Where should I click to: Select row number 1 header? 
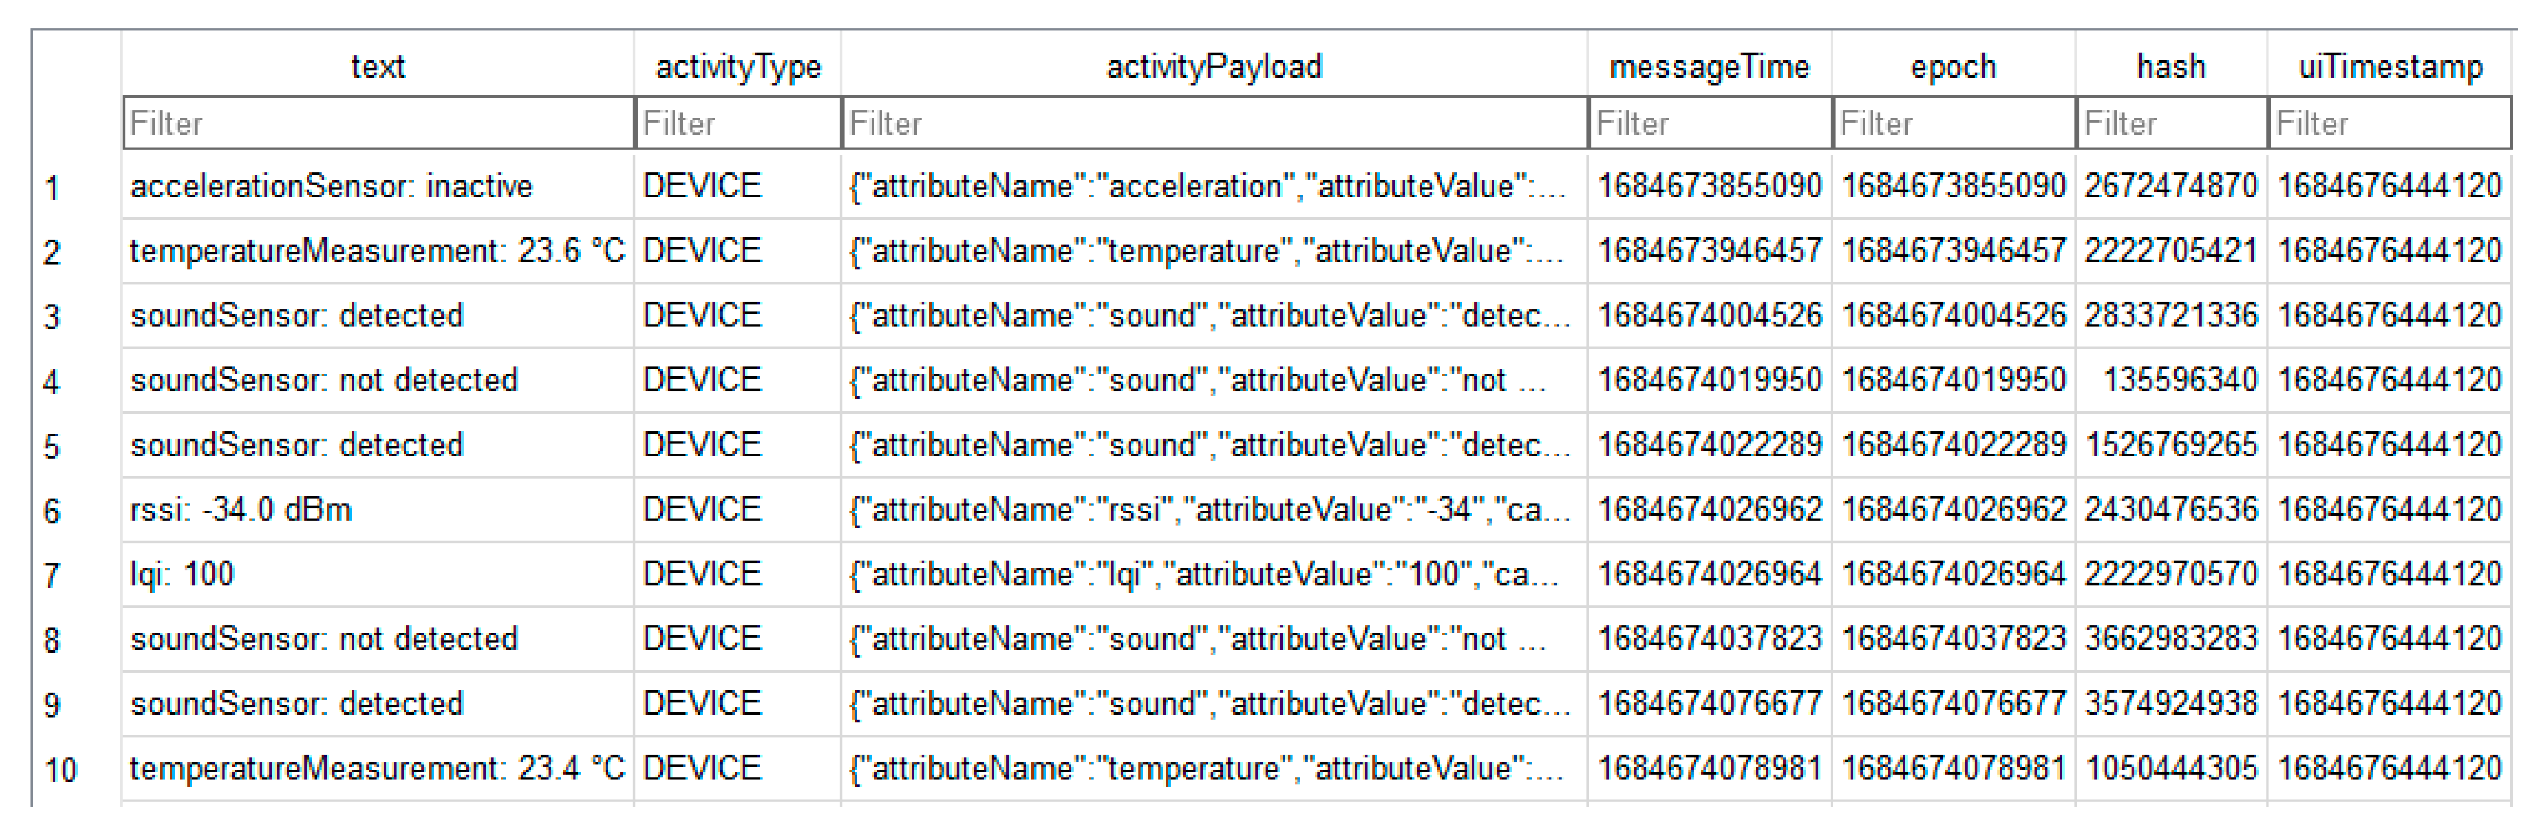pos(54,187)
